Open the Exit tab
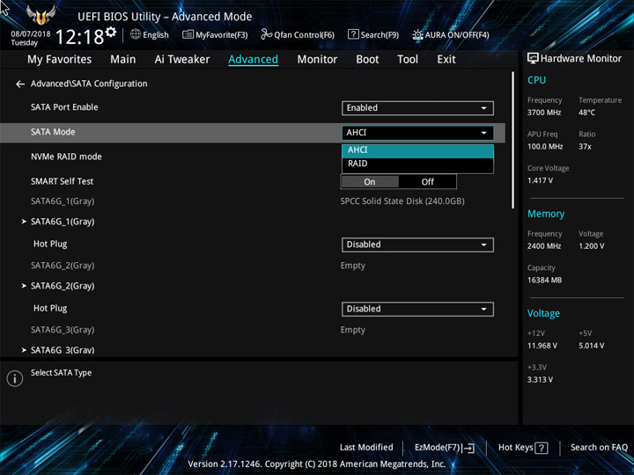634x475 pixels. (x=446, y=60)
